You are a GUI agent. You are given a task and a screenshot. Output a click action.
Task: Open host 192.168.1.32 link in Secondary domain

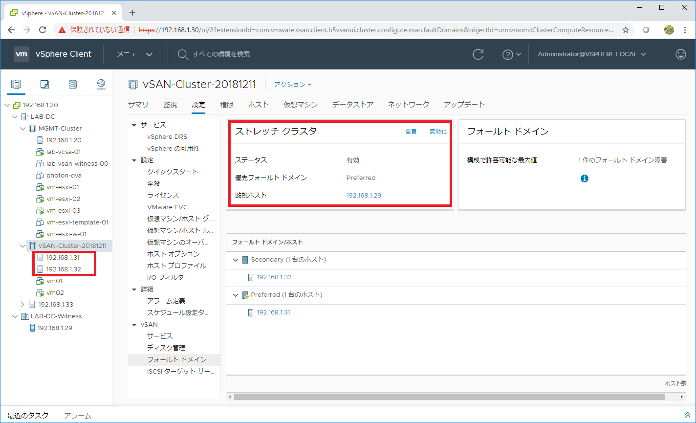[274, 277]
